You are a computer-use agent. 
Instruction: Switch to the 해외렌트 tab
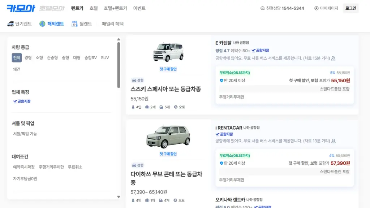(x=52, y=24)
